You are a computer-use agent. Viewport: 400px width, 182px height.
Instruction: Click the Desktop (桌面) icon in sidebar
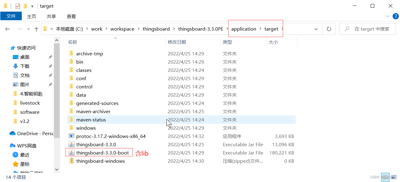click(16, 57)
